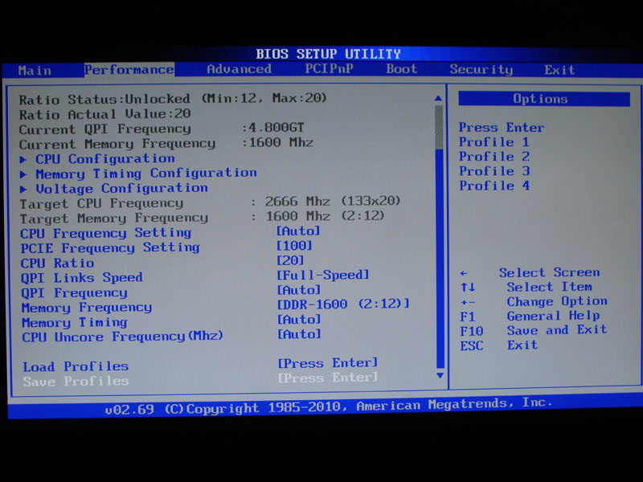Viewport: 643px width, 482px height.
Task: Change QPI Links Speed Full-Speed option
Action: [323, 275]
